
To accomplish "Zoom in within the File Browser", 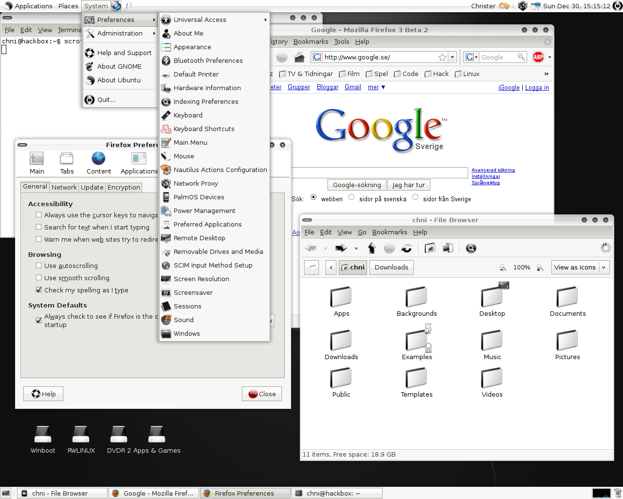I will [x=540, y=268].
